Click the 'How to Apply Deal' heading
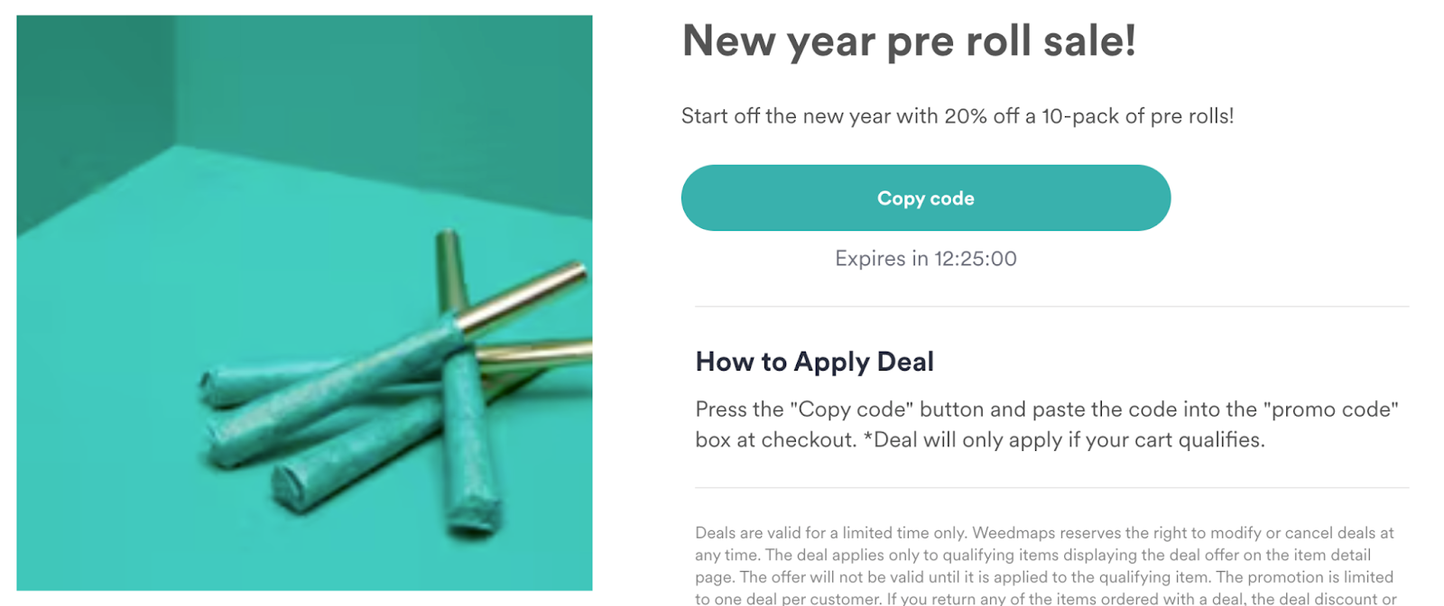Screen dimensions: 1444x606 tap(814, 362)
